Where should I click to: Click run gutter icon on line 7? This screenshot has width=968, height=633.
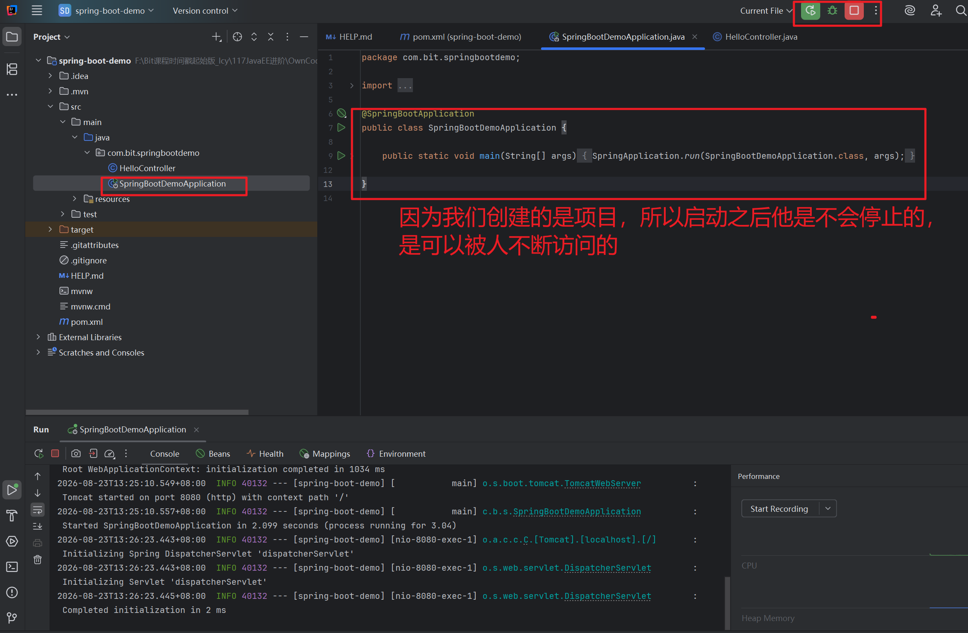click(341, 127)
